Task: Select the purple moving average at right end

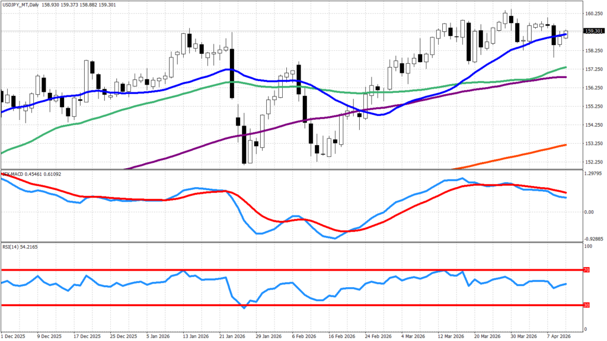Action: [x=557, y=77]
